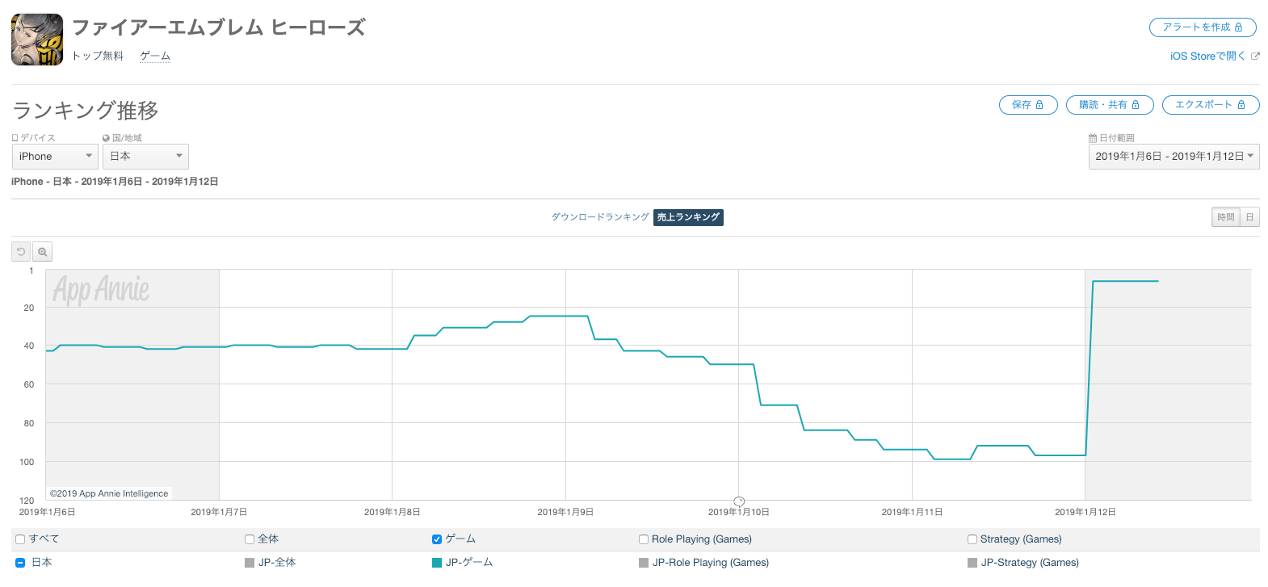Click the lock icon in エクスポート button

click(x=1241, y=105)
